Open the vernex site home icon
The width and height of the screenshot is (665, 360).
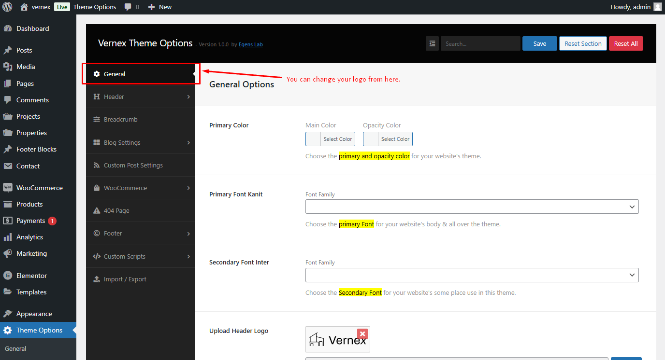point(24,7)
